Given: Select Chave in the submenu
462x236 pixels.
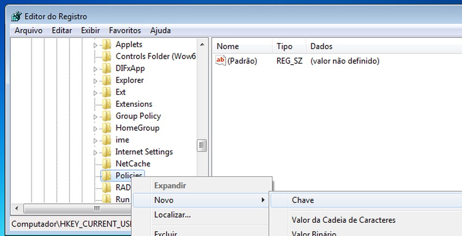Looking at the screenshot, I should pos(367,200).
